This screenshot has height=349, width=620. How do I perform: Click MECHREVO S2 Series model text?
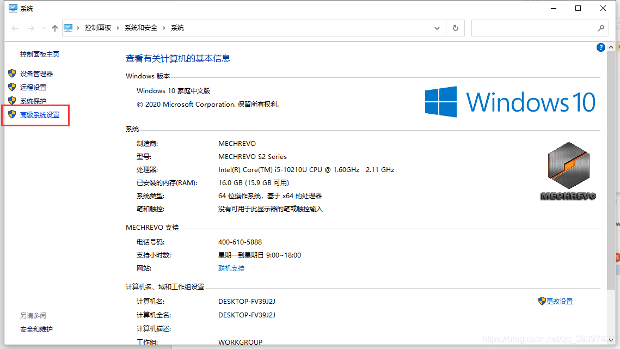252,157
